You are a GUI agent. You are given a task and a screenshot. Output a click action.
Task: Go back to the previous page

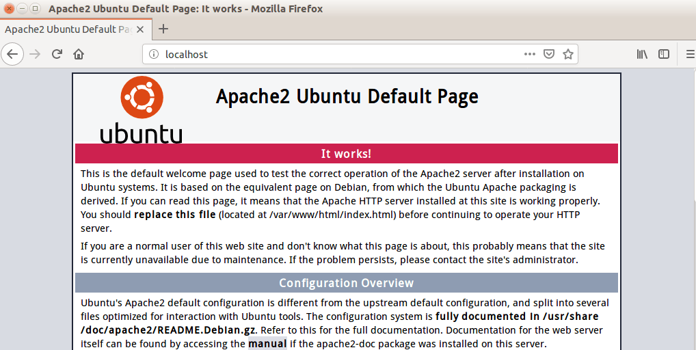point(13,54)
